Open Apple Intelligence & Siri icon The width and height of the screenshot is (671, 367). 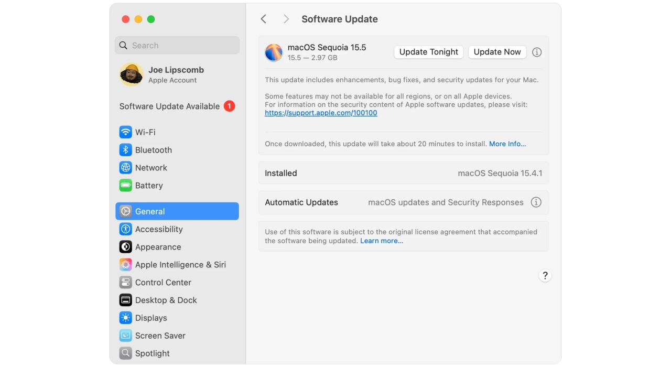[x=125, y=265]
